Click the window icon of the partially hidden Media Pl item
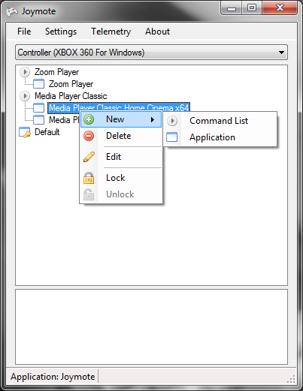 tap(39, 120)
